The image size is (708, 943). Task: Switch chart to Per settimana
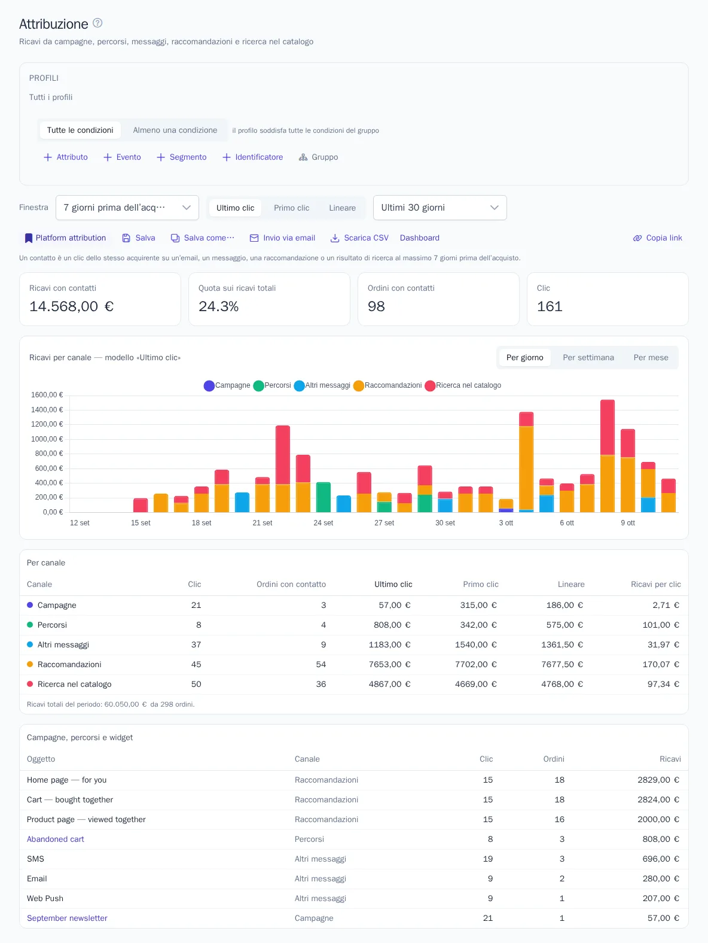pyautogui.click(x=588, y=358)
